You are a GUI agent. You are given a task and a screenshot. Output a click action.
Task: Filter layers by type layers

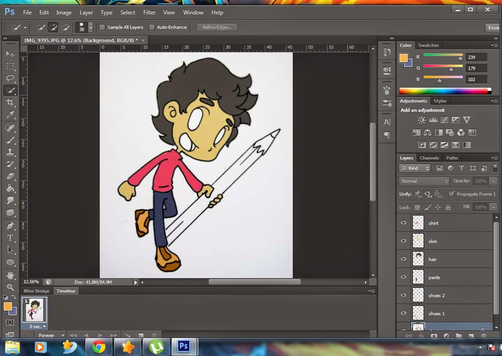pos(461,168)
